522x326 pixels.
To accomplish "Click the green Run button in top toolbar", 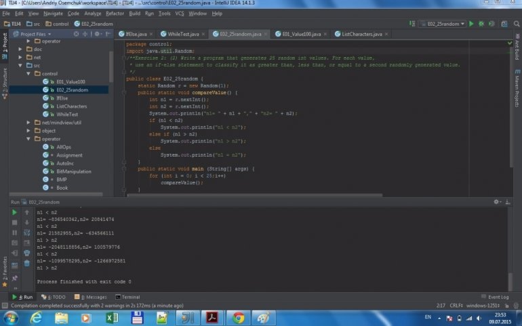I will (472, 24).
